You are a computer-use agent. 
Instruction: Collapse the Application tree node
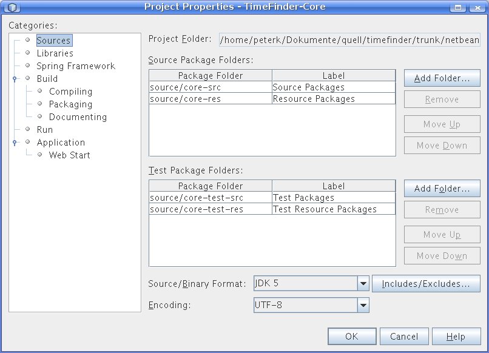tap(15, 143)
